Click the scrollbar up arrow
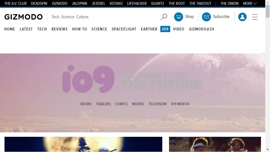Screen dimensions: 270x152 267,2
